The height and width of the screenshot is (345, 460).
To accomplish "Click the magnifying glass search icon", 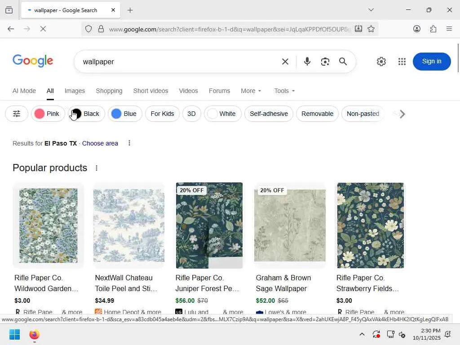I will [343, 62].
